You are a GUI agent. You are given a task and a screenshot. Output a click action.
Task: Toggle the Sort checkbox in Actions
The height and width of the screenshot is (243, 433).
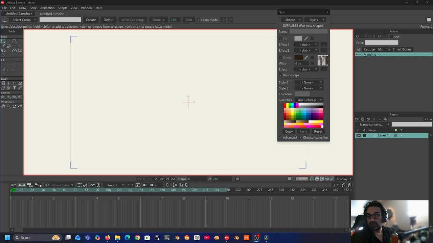(391, 37)
